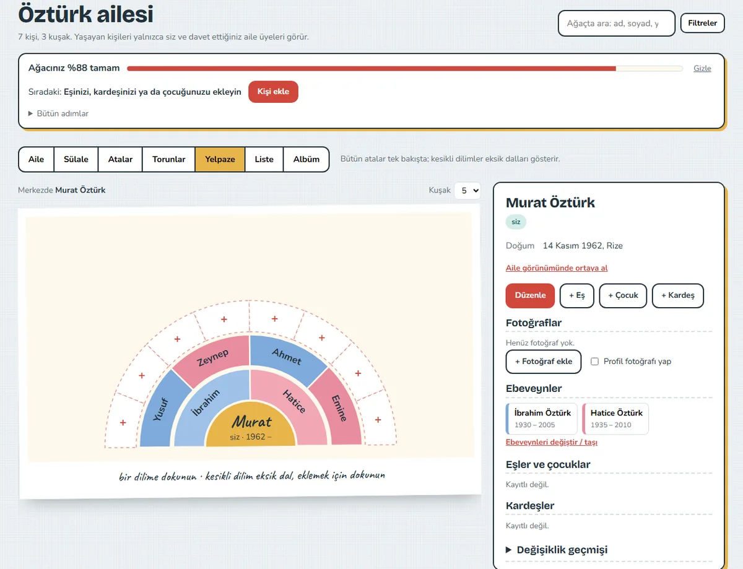Image resolution: width=743 pixels, height=569 pixels.
Task: Open the İbrahim Öztürk parent card
Action: tap(542, 419)
